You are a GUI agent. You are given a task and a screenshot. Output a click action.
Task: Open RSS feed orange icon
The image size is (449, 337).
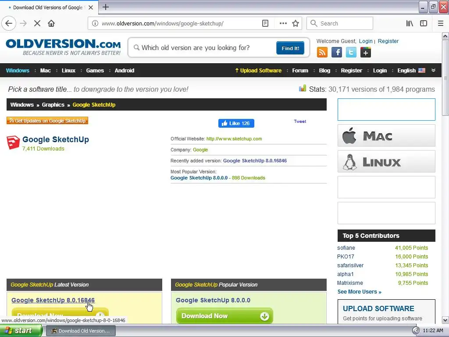322,52
